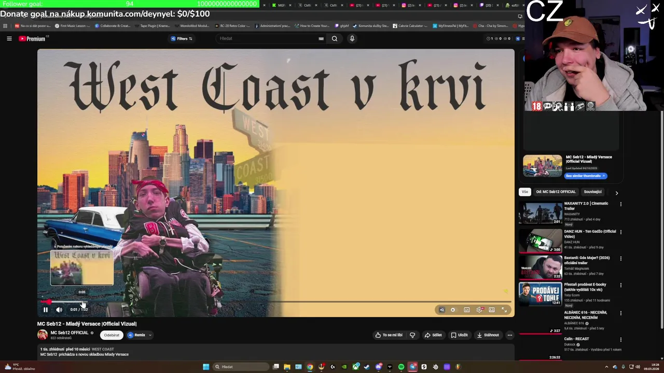Open options for ALBÁNEC 616 video
This screenshot has width=664, height=373.
(x=620, y=313)
